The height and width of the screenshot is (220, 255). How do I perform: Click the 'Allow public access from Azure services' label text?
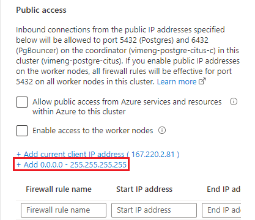pos(127,106)
